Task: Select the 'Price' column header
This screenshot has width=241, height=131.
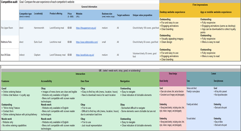Action: point(71,15)
